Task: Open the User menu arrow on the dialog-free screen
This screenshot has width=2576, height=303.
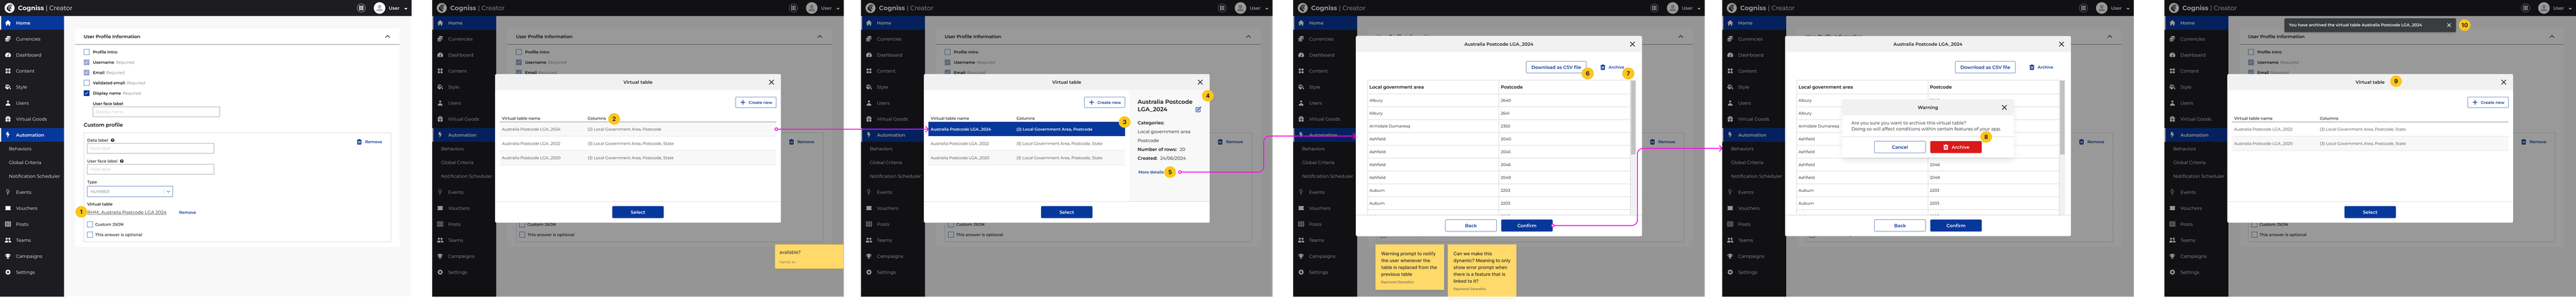Action: click(406, 8)
